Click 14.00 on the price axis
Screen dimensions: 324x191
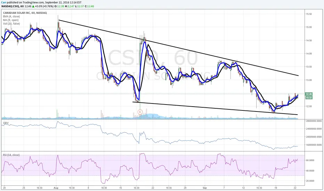tap(309, 53)
